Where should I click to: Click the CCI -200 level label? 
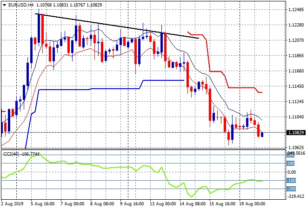point(291,189)
